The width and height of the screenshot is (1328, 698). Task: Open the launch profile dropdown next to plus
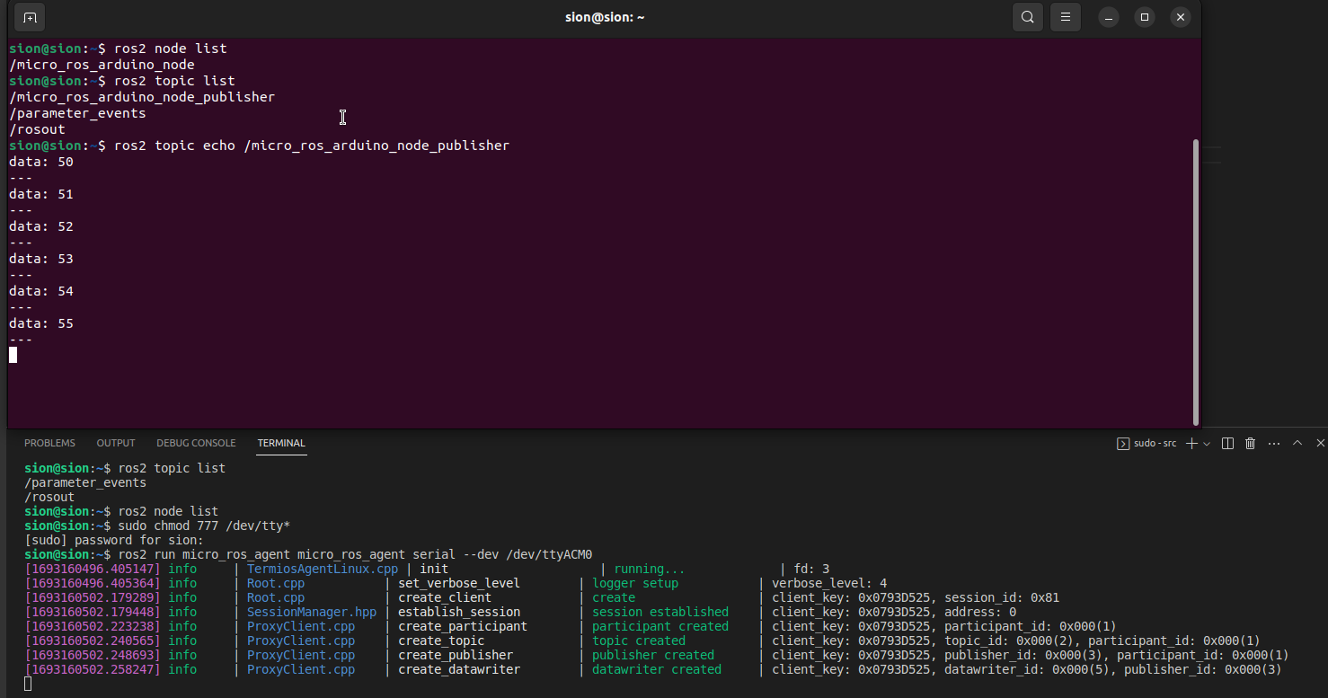pos(1207,444)
